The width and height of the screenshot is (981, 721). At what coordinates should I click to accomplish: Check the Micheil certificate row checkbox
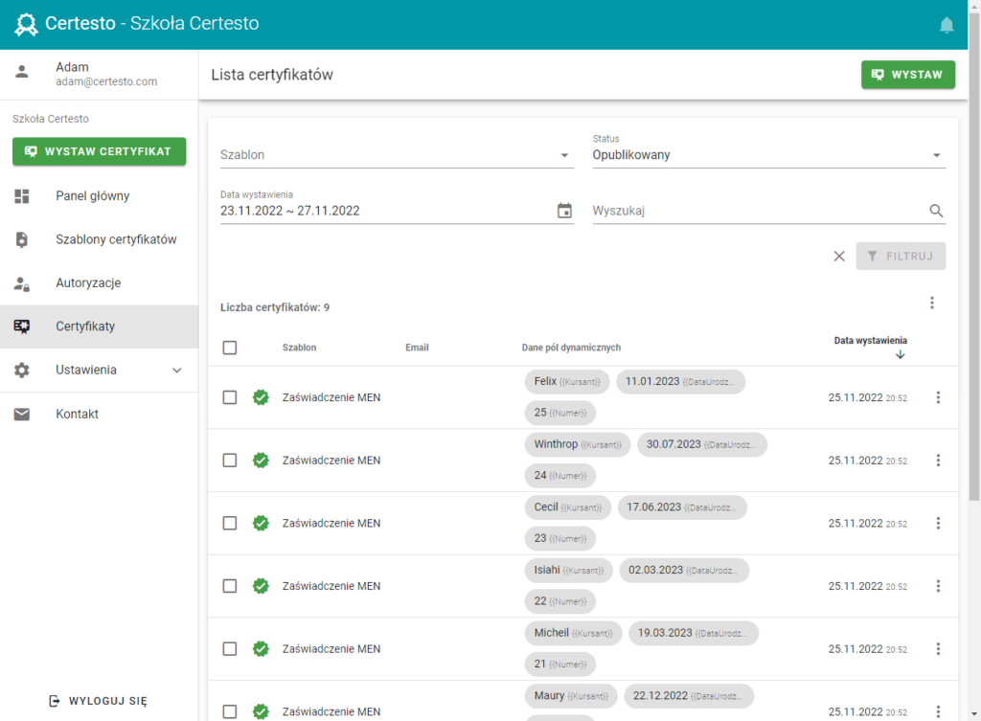230,649
